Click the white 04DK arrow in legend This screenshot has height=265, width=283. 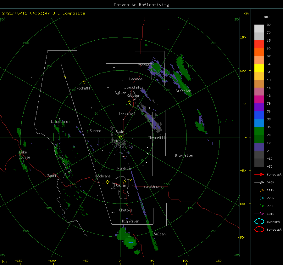coord(259,182)
